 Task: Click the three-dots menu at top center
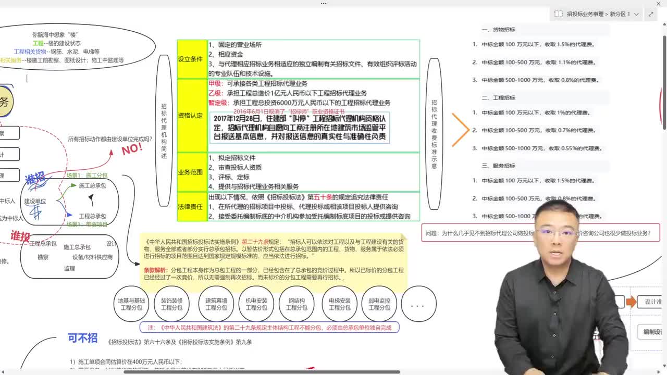click(x=324, y=3)
